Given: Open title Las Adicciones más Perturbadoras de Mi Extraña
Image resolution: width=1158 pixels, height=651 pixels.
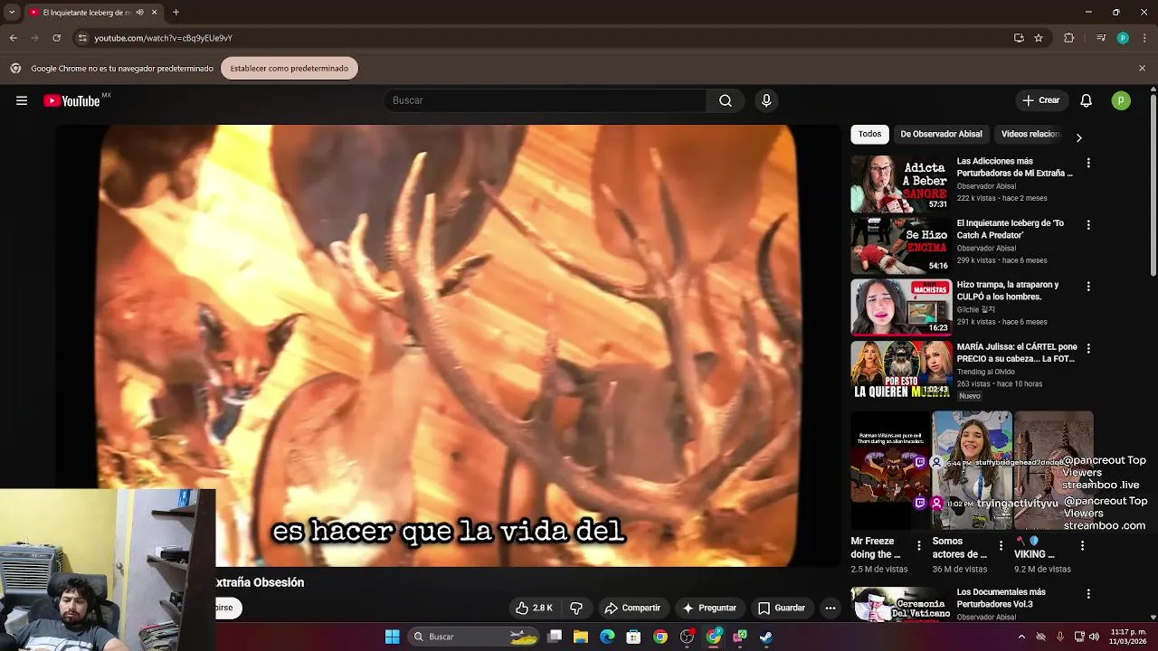Looking at the screenshot, I should 1015,166.
